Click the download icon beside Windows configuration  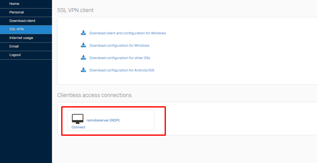point(83,45)
